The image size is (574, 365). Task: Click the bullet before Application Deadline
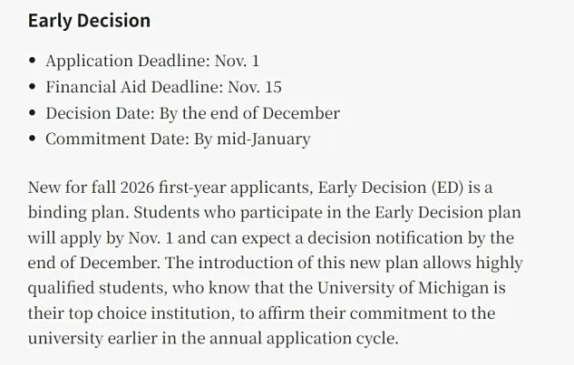click(x=33, y=61)
